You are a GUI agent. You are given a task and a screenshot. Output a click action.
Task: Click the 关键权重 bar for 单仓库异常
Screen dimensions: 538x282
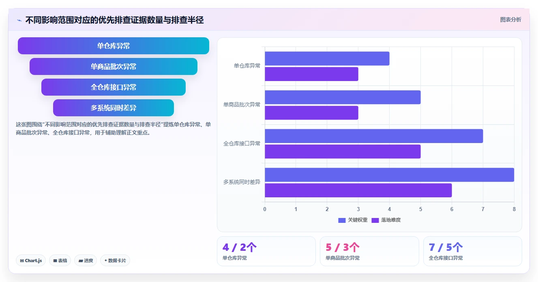pyautogui.click(x=327, y=58)
